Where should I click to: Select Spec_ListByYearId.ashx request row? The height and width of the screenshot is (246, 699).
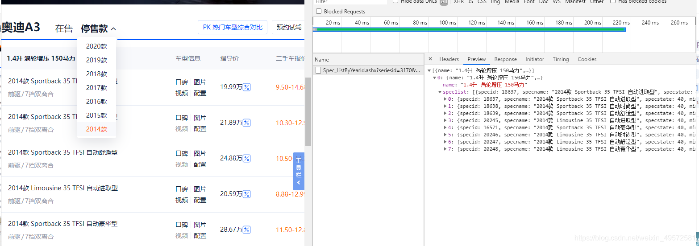click(x=368, y=70)
